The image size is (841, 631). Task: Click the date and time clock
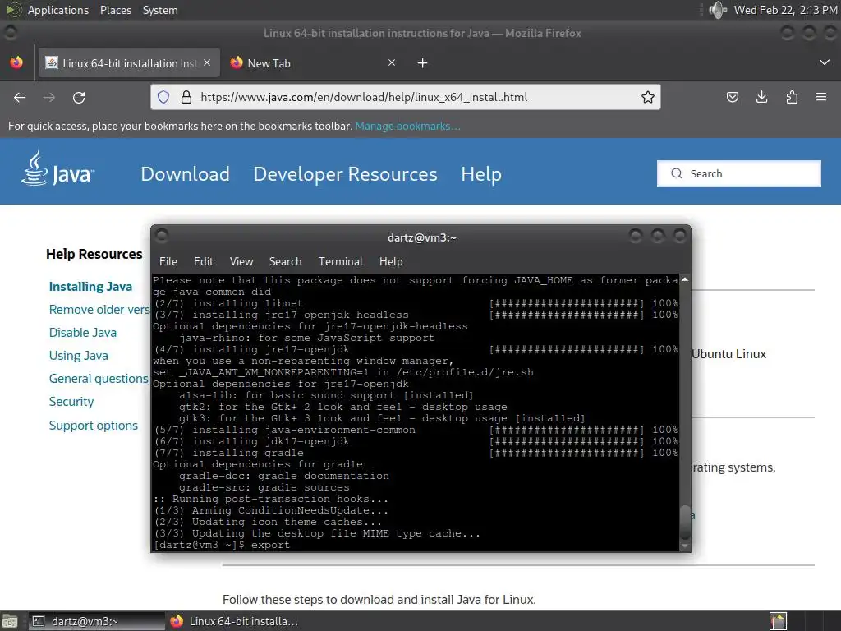(x=785, y=10)
